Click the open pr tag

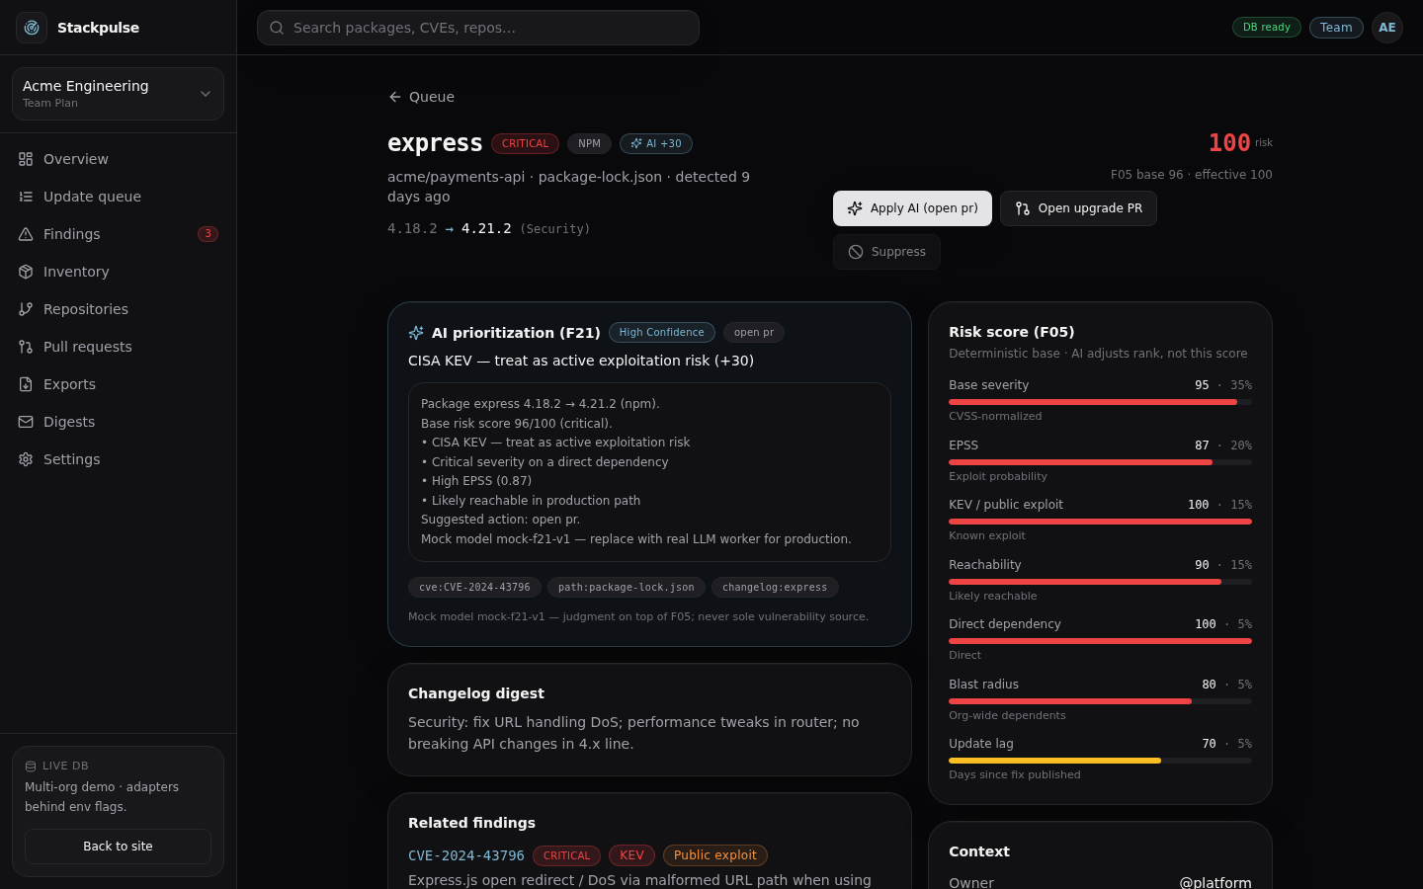click(x=754, y=333)
